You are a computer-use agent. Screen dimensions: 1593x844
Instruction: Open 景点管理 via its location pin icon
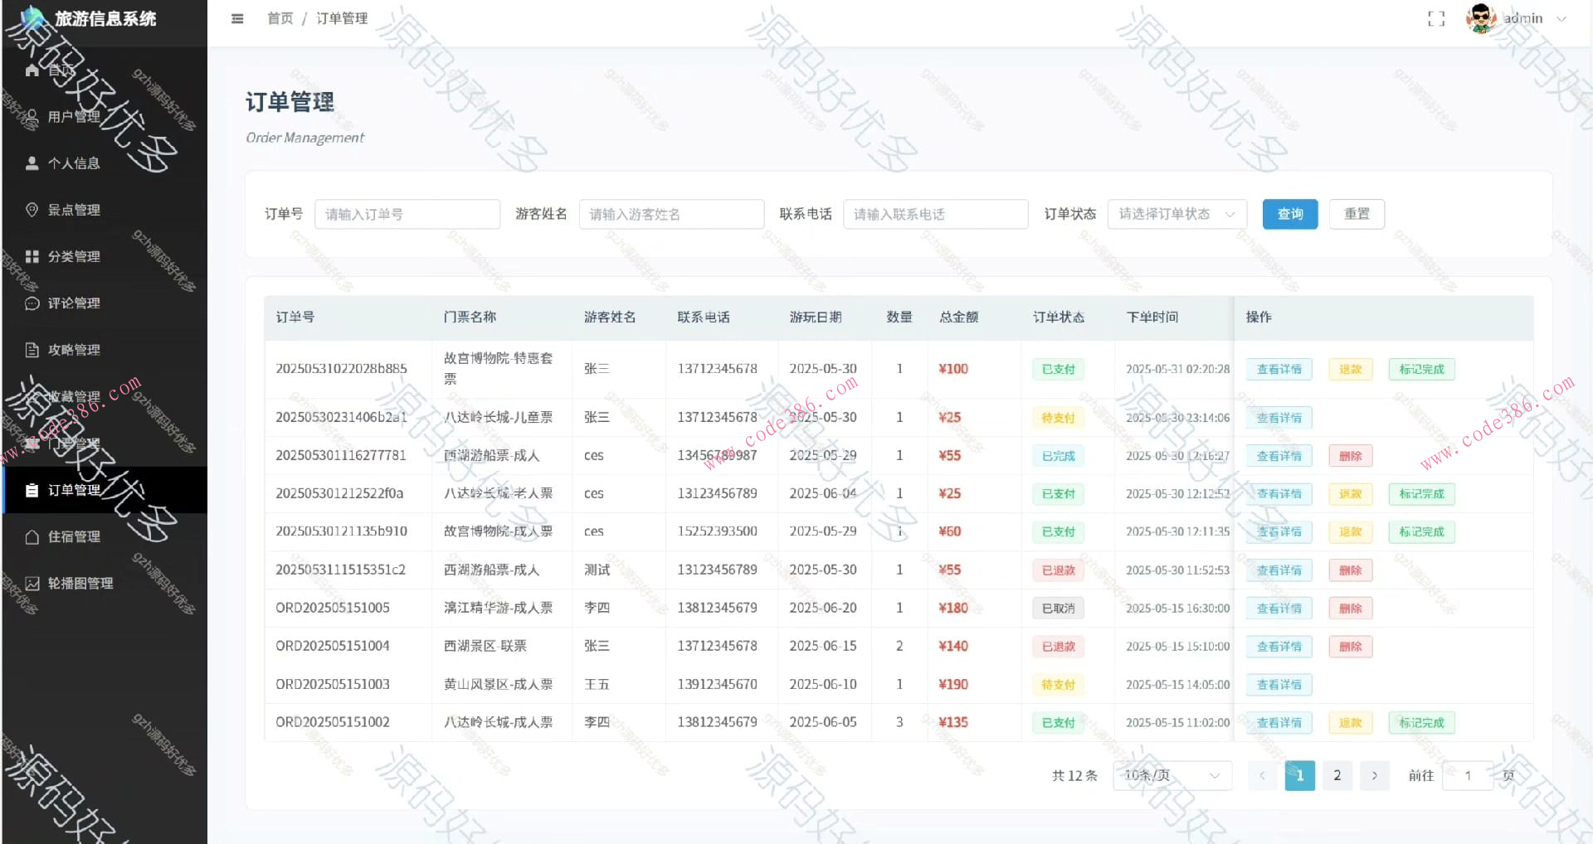click(x=32, y=209)
